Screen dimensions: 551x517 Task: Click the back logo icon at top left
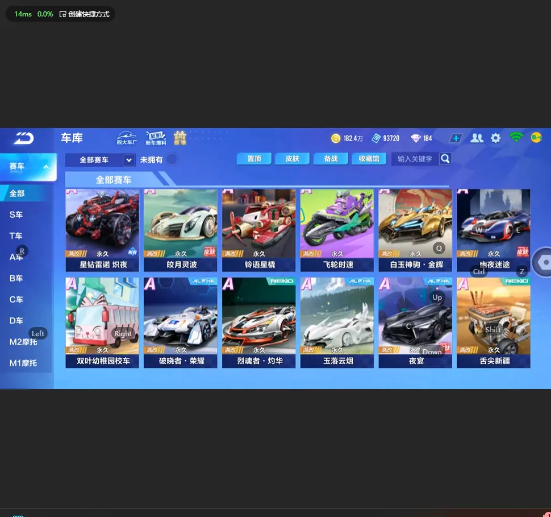(x=23, y=138)
